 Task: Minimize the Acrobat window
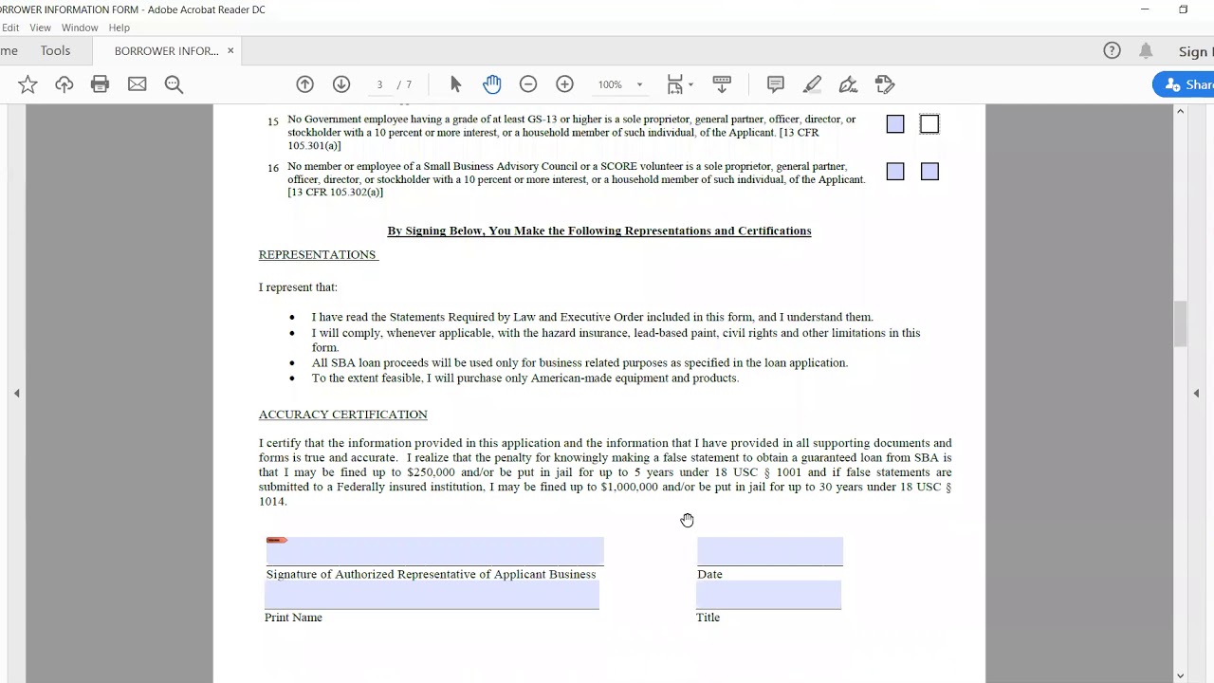tap(1145, 9)
